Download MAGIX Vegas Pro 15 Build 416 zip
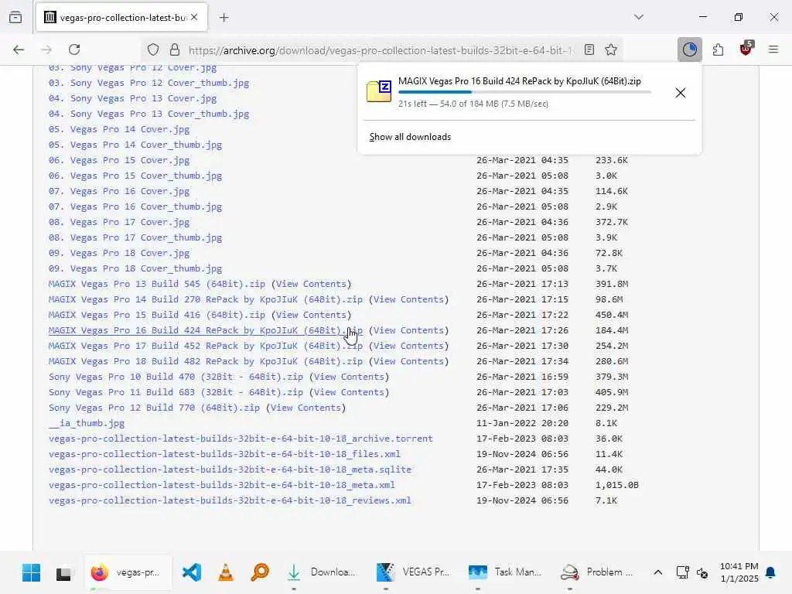The width and height of the screenshot is (792, 594). click(156, 315)
